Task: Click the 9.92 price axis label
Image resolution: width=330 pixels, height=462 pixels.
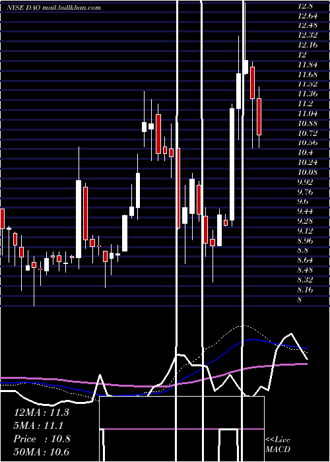Action: (x=305, y=182)
